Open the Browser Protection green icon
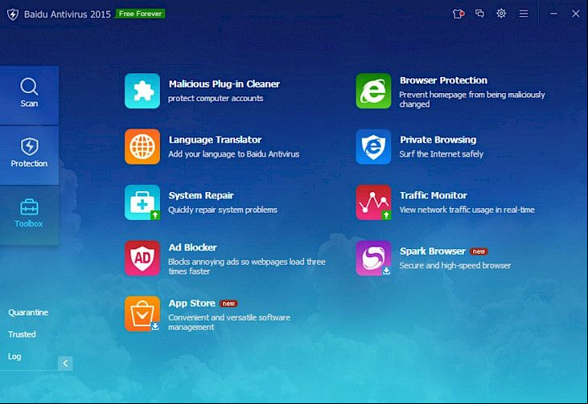588x404 pixels. point(373,91)
